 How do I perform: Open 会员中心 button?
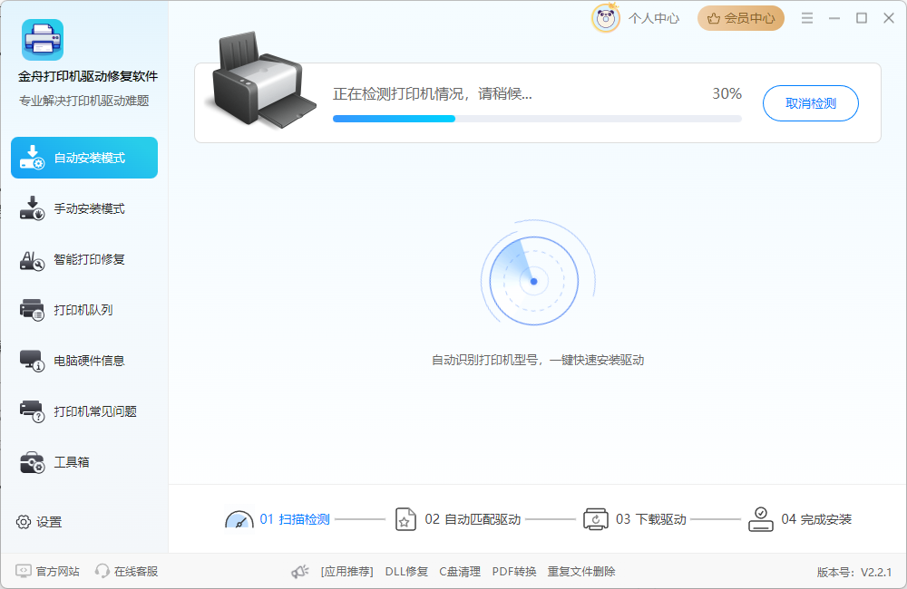(741, 18)
